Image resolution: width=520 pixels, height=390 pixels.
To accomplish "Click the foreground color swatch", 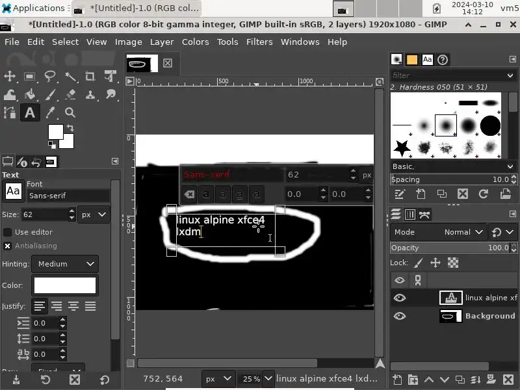I will pyautogui.click(x=56, y=132).
